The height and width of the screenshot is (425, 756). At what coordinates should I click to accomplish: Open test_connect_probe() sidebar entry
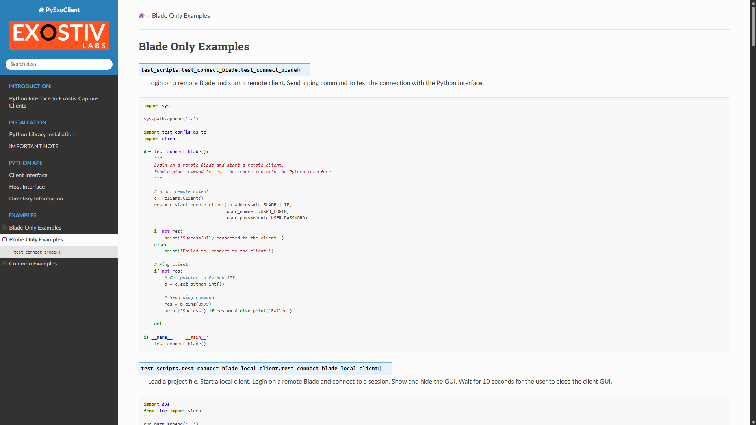click(37, 252)
